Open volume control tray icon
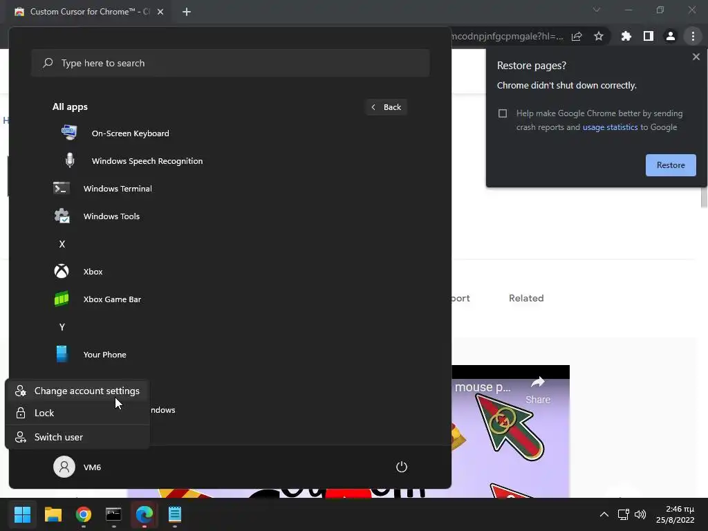Image resolution: width=708 pixels, height=531 pixels. [x=640, y=514]
